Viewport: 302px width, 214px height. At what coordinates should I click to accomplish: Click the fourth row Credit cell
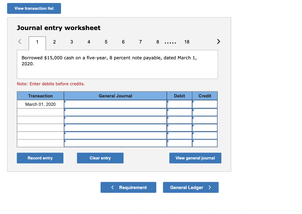[x=205, y=128]
